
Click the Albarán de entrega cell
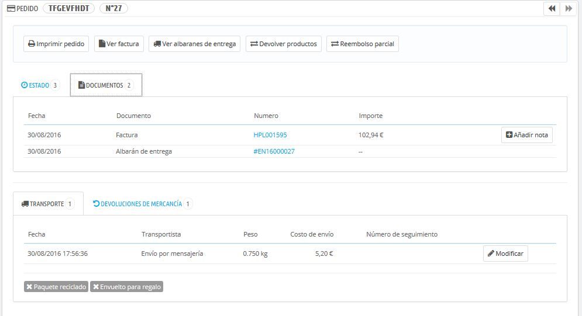(x=144, y=151)
